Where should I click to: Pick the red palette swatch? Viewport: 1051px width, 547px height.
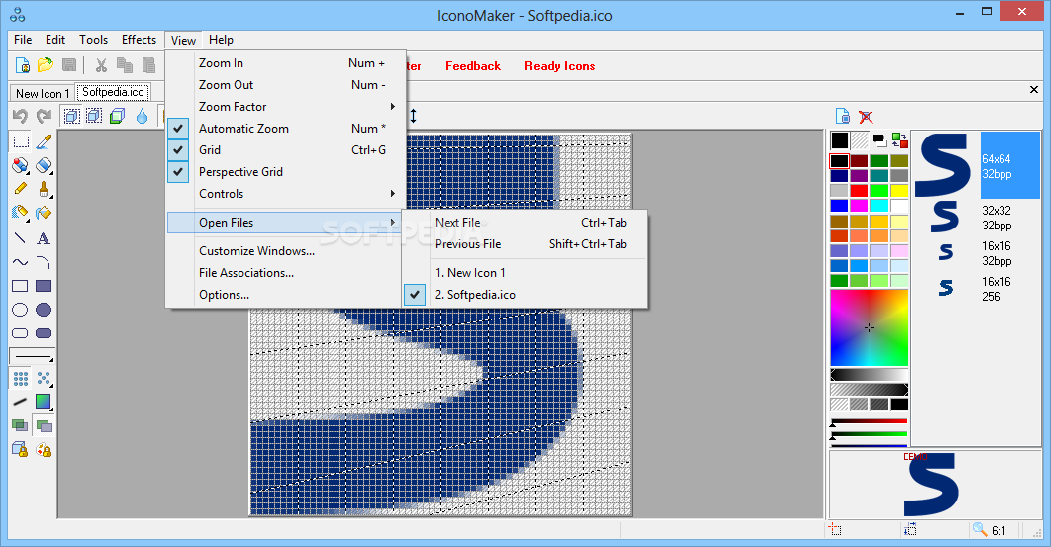(859, 191)
